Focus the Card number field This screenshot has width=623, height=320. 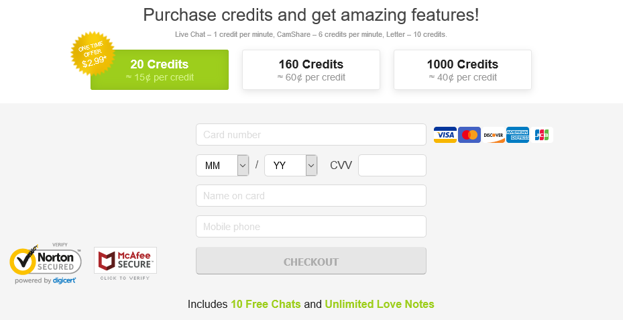coord(311,134)
